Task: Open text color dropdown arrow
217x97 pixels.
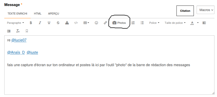Action: (198, 23)
